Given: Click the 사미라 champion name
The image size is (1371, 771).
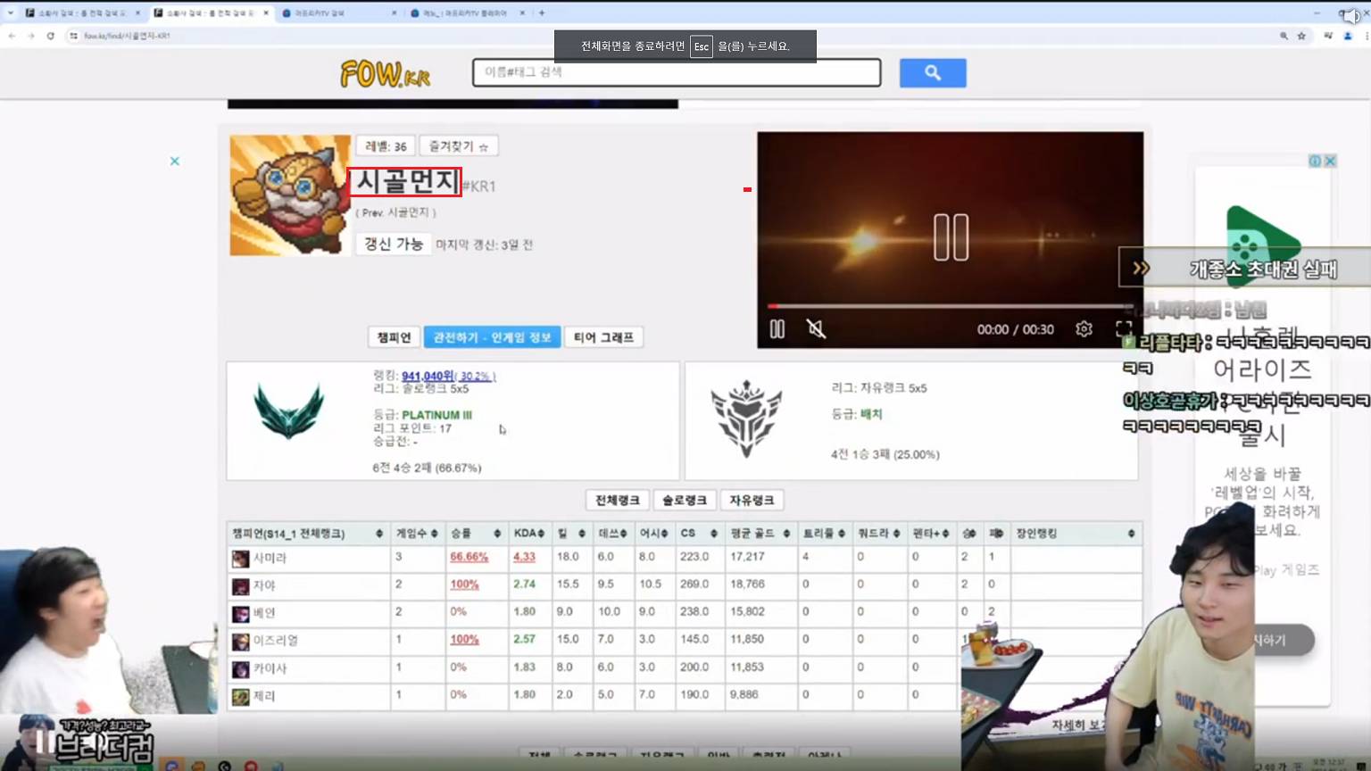Looking at the screenshot, I should (270, 559).
